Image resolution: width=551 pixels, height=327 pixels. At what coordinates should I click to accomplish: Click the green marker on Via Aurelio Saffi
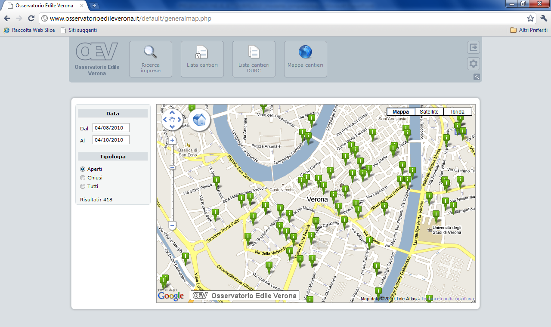tap(215, 215)
